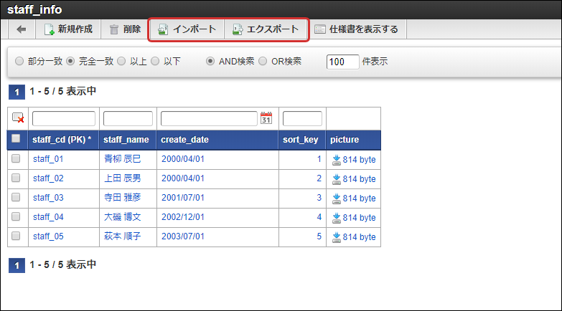Image resolution: width=562 pixels, height=311 pixels.
Task: Click the back arrow icon
Action: (21, 29)
